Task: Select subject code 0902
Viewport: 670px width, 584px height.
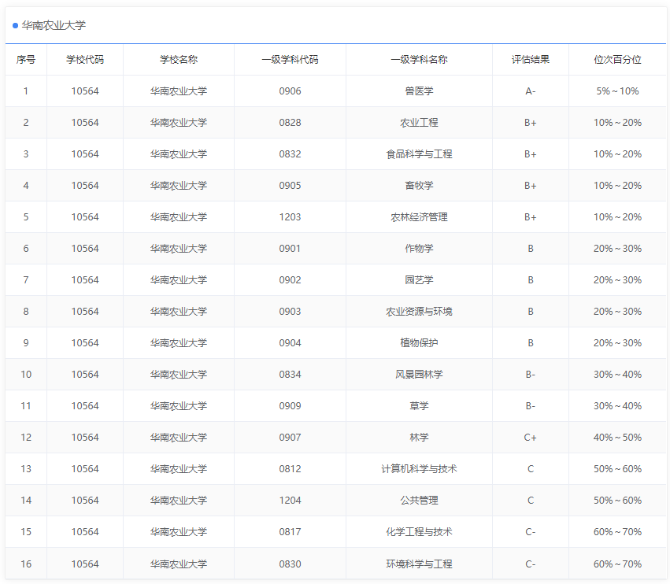Action: click(291, 280)
